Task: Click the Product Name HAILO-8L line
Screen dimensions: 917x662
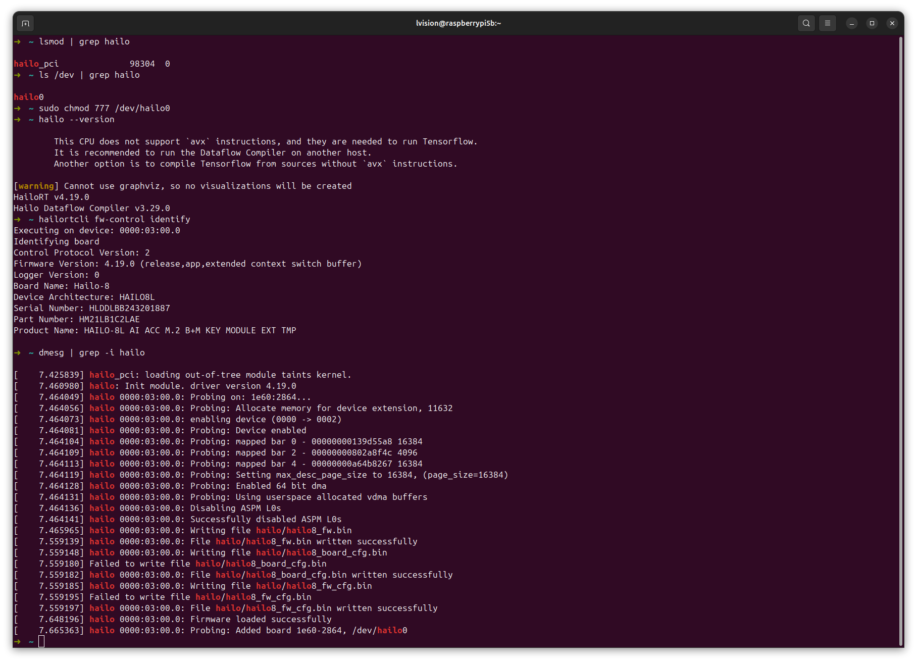Action: pos(155,331)
